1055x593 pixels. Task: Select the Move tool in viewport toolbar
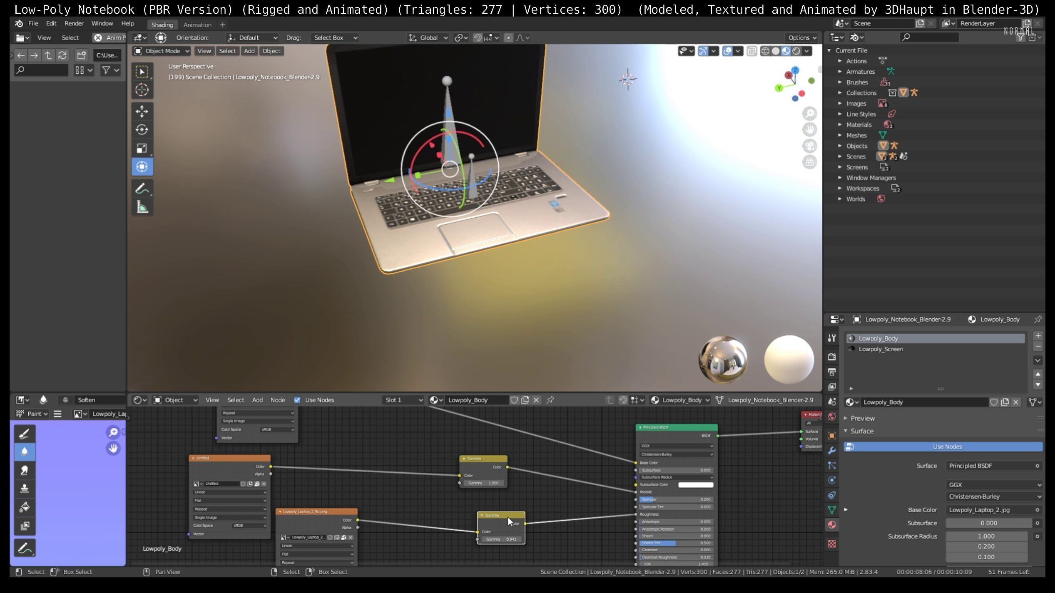[142, 112]
